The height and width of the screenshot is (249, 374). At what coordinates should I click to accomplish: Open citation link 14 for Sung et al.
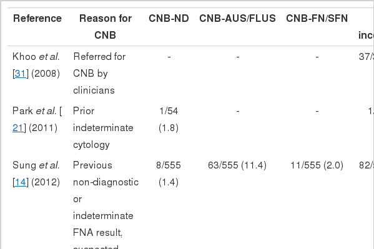[x=20, y=182]
